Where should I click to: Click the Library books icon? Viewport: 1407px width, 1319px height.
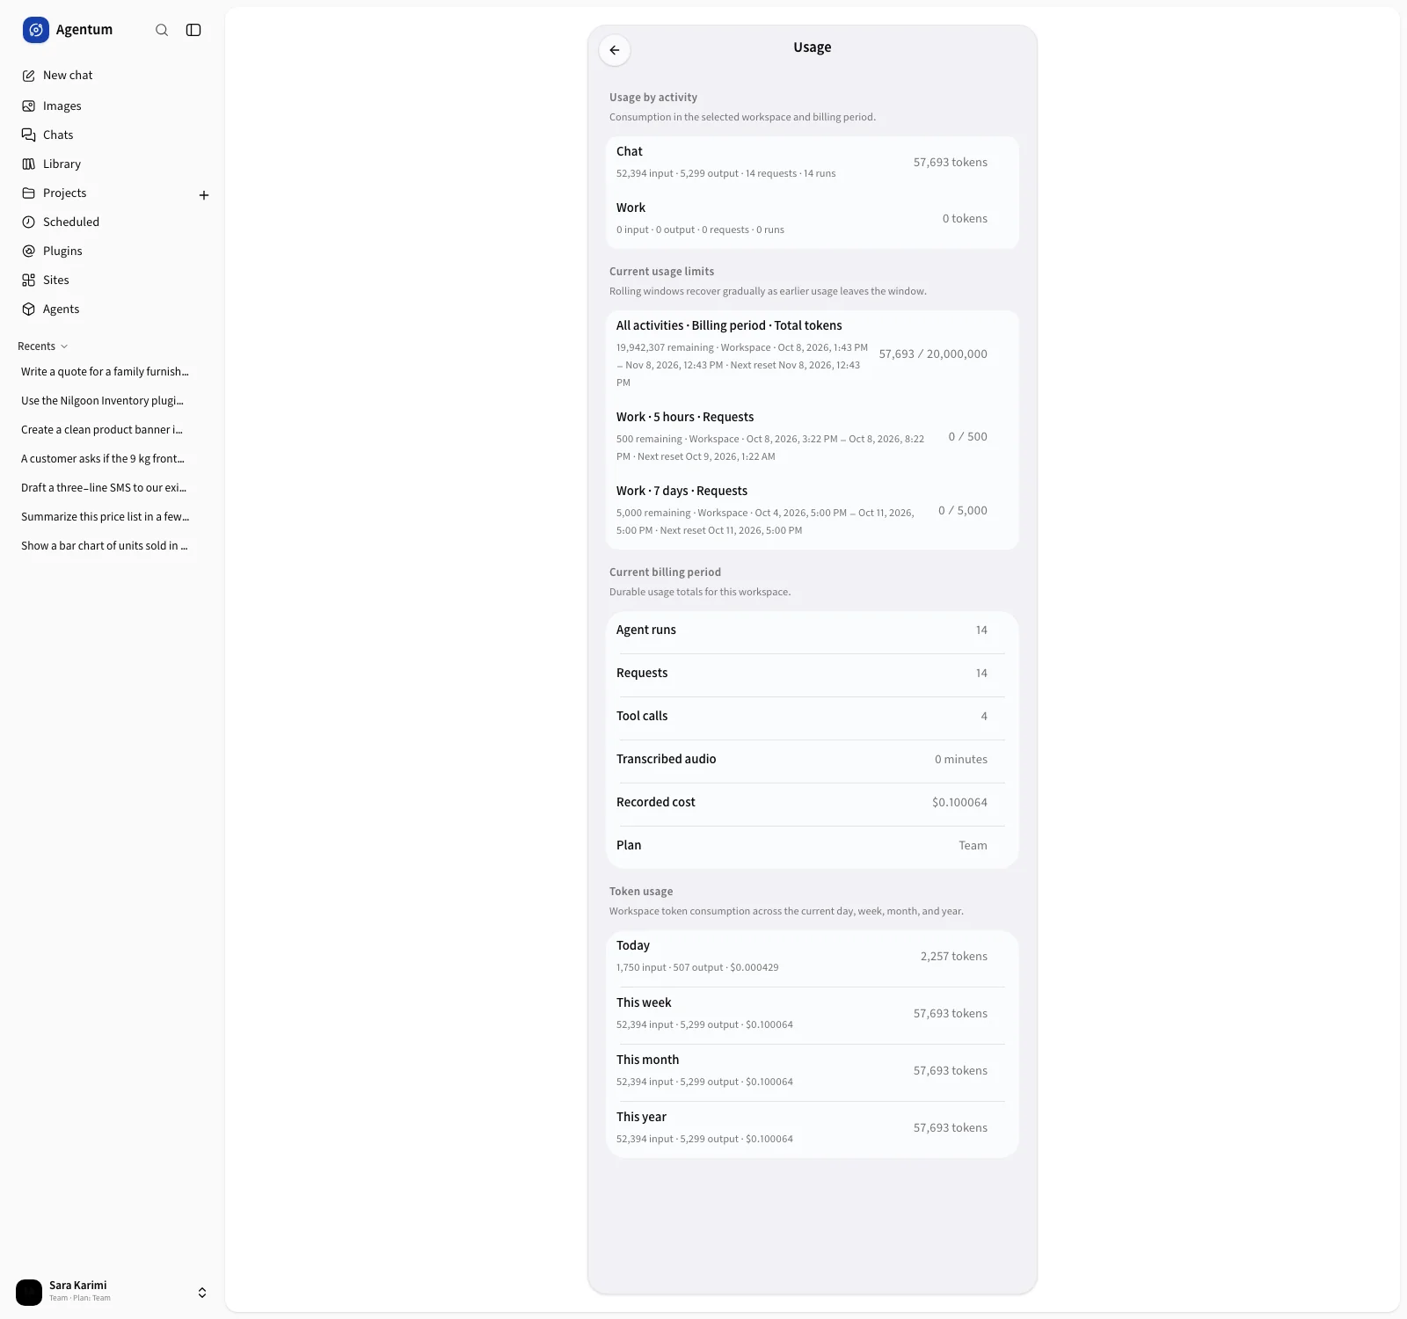click(29, 164)
